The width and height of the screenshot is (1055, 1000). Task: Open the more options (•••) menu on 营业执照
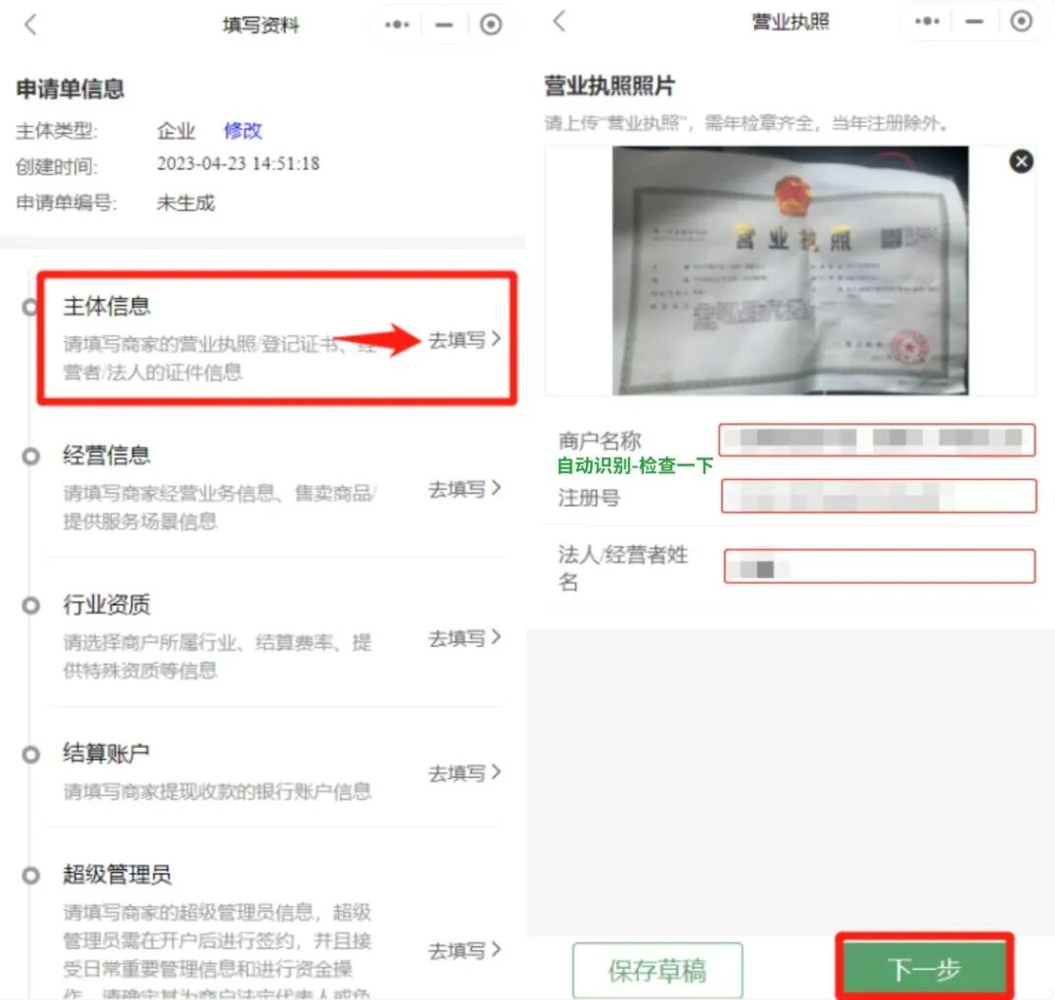[926, 22]
